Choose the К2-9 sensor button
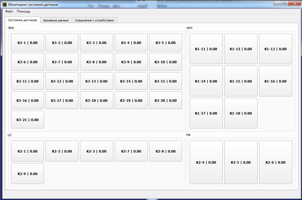The width and height of the screenshot is (302, 200). (x=28, y=174)
